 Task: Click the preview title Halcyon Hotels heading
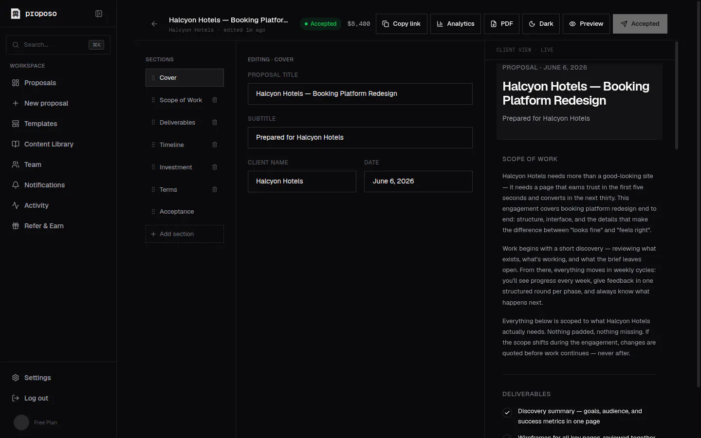point(576,93)
